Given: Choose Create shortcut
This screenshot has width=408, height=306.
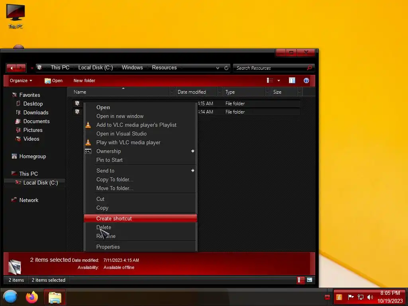Looking at the screenshot, I should tap(140, 219).
